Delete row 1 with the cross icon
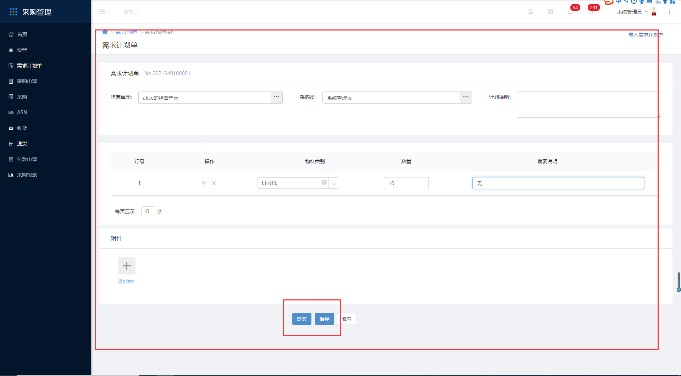Viewport: 681px width, 376px height. (x=214, y=183)
